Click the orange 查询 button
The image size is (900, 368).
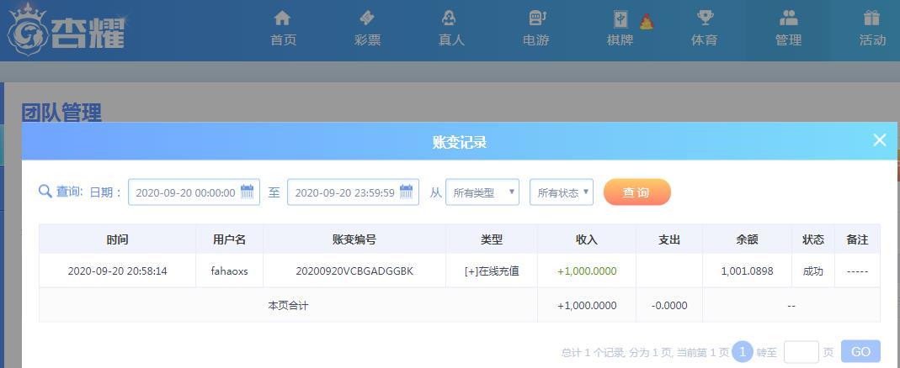[637, 192]
